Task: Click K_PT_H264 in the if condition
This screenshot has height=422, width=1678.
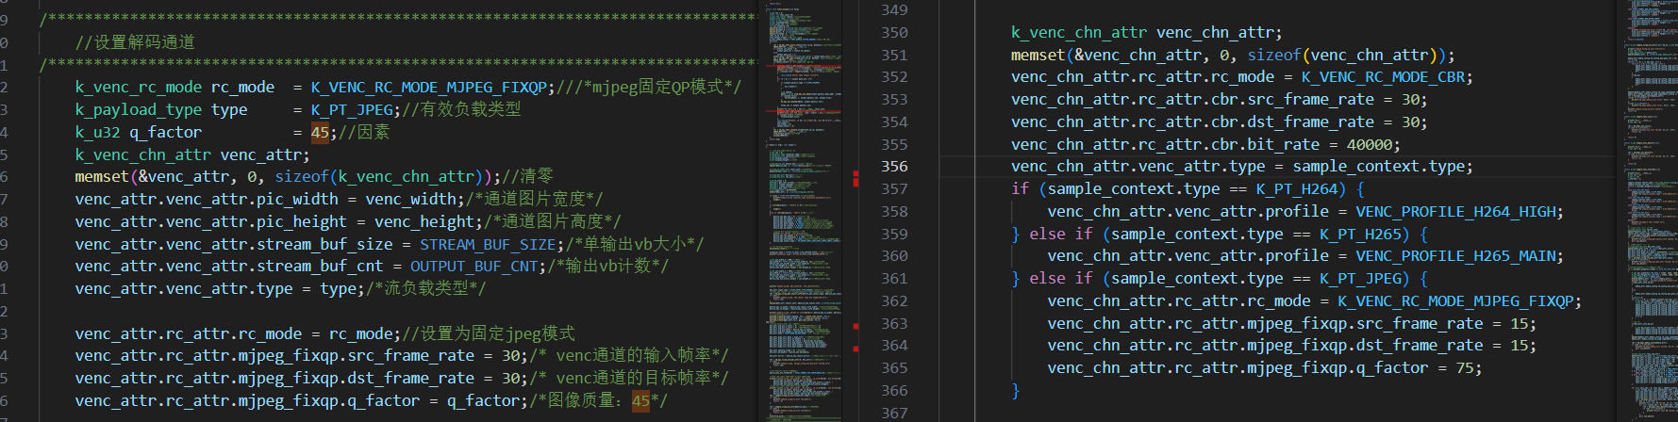Action: [1301, 189]
